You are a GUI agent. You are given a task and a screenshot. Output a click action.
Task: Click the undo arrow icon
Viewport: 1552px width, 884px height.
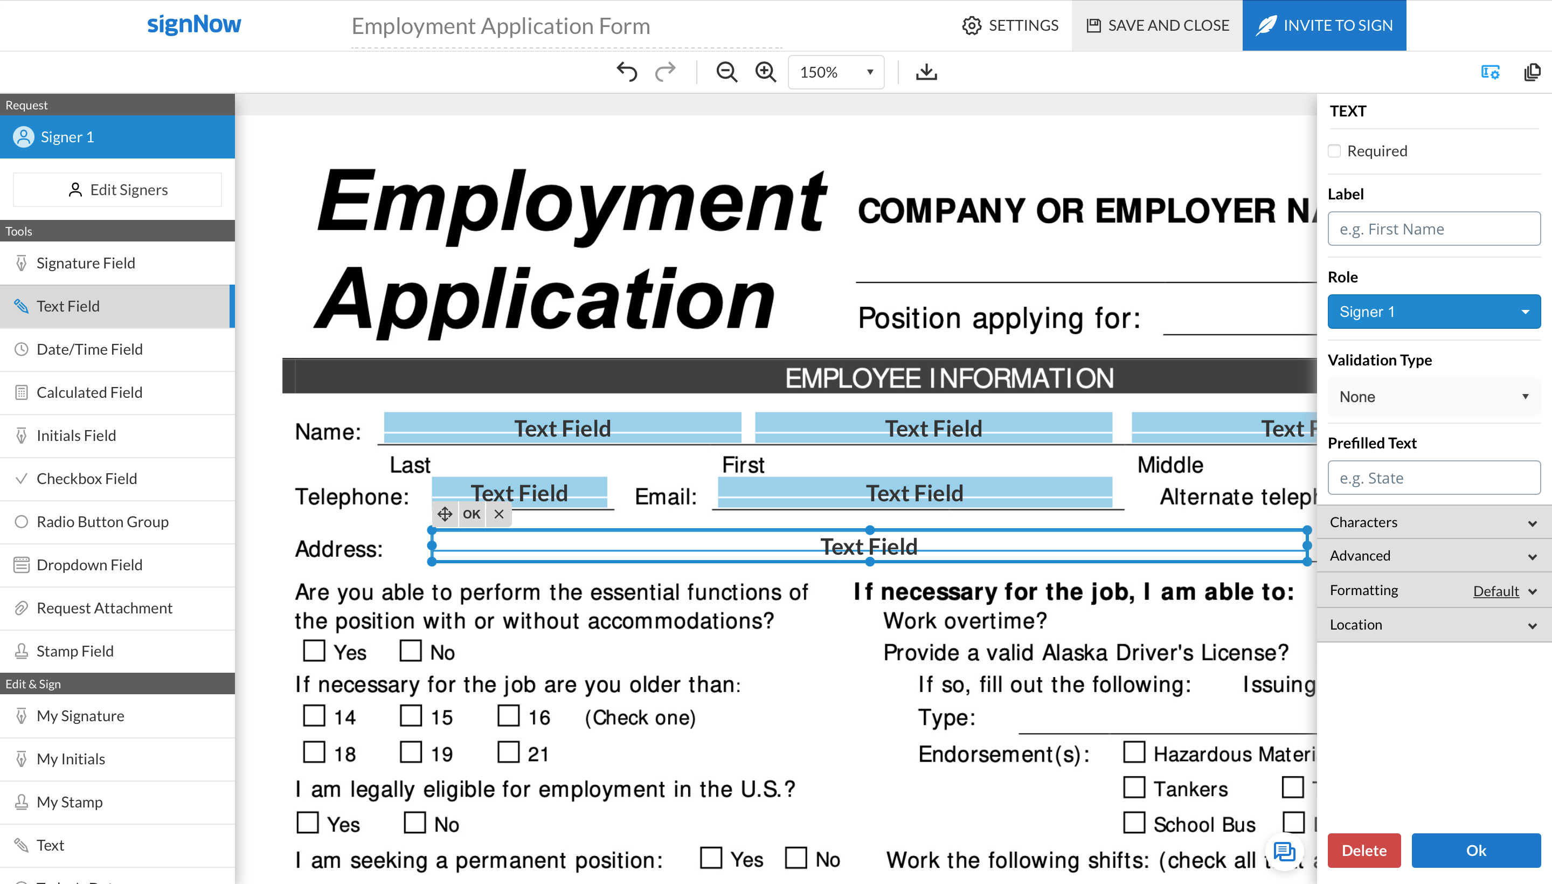[626, 72]
